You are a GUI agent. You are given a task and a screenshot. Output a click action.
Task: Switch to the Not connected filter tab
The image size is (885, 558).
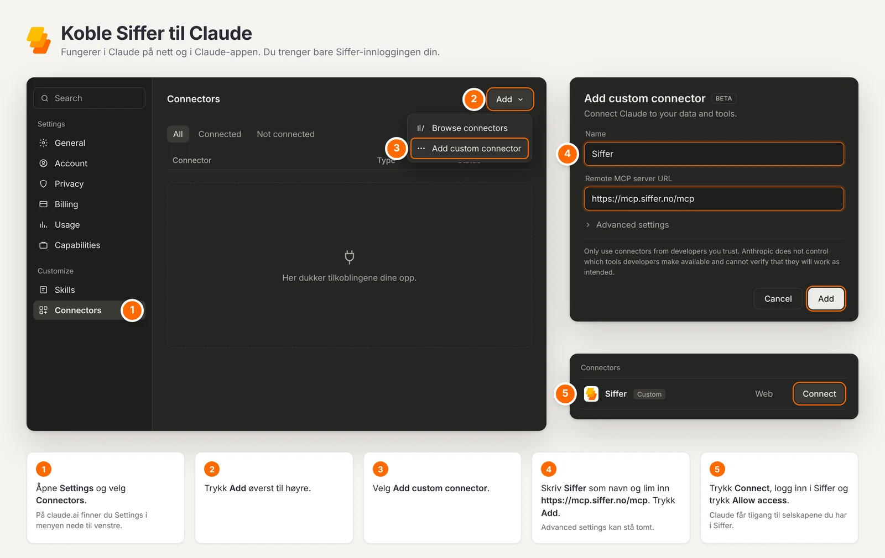(285, 134)
